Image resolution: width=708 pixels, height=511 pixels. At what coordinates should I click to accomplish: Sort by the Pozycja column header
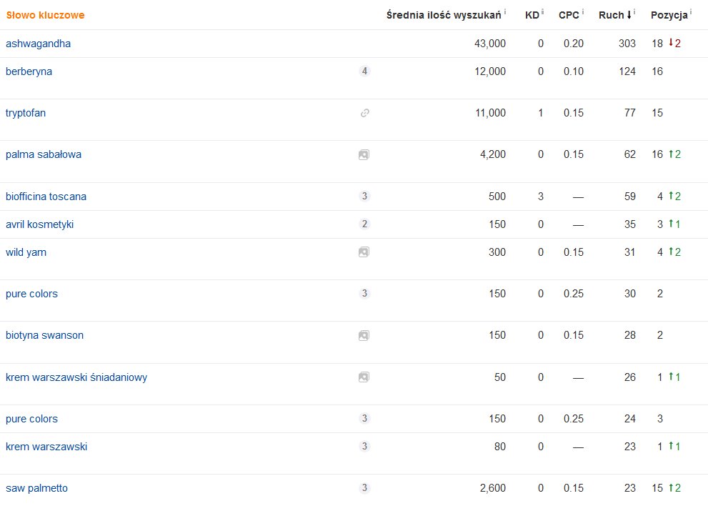point(669,15)
